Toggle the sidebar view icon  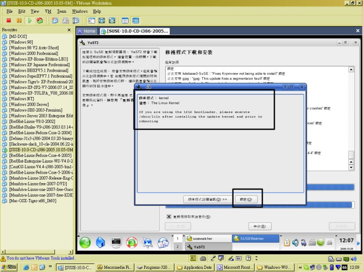point(92,20)
